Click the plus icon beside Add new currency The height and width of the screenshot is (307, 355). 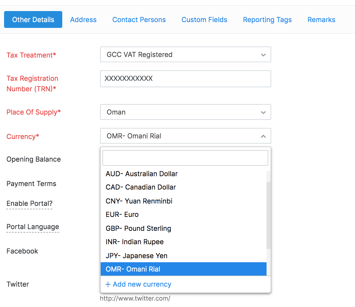pos(108,284)
